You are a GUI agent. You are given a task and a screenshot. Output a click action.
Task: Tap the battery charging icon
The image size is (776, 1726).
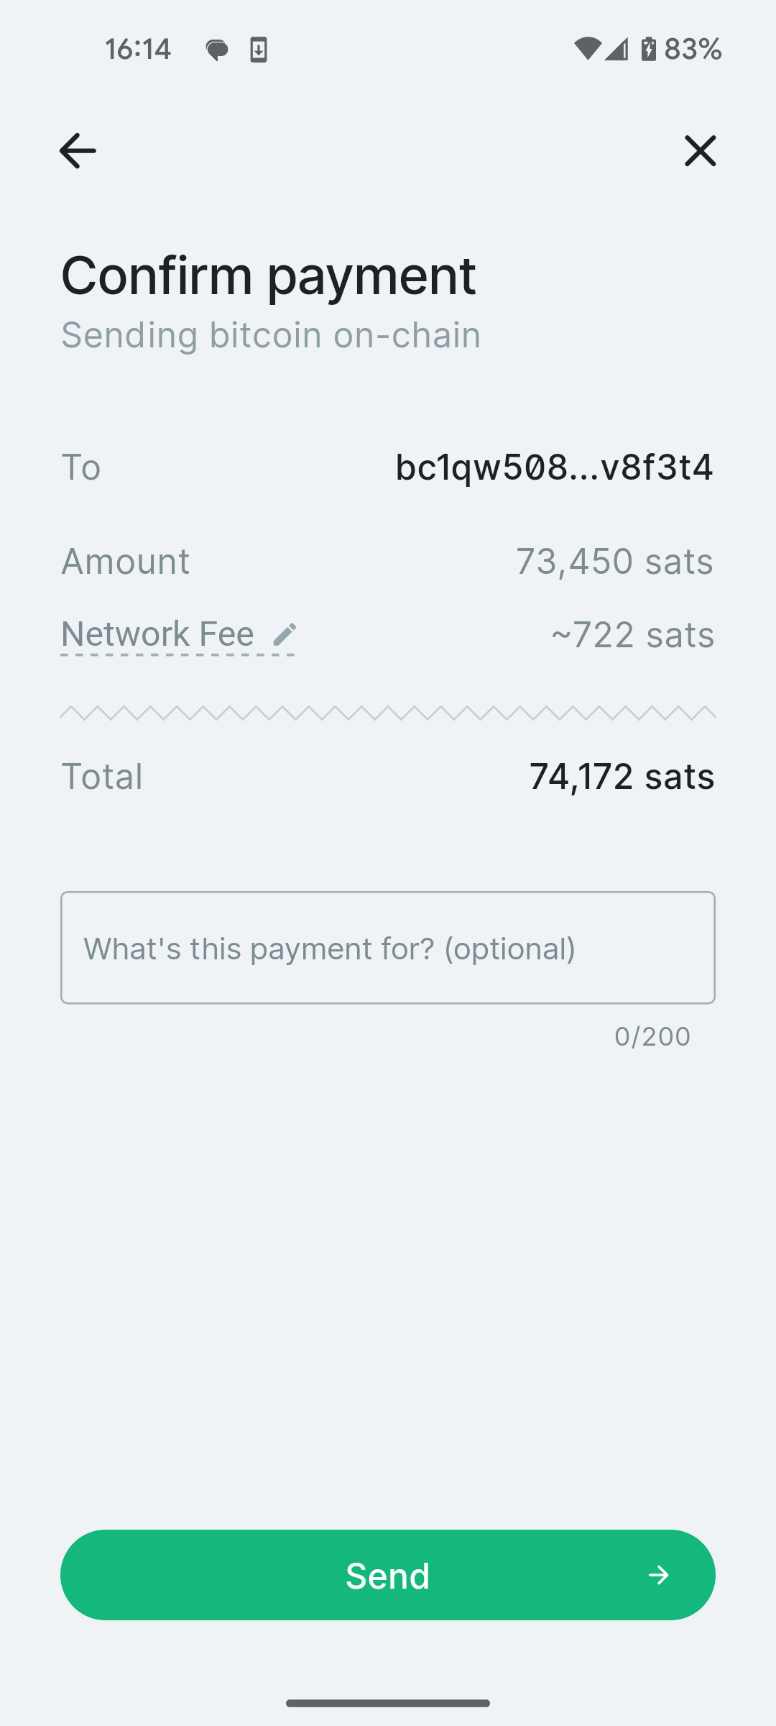pos(648,49)
